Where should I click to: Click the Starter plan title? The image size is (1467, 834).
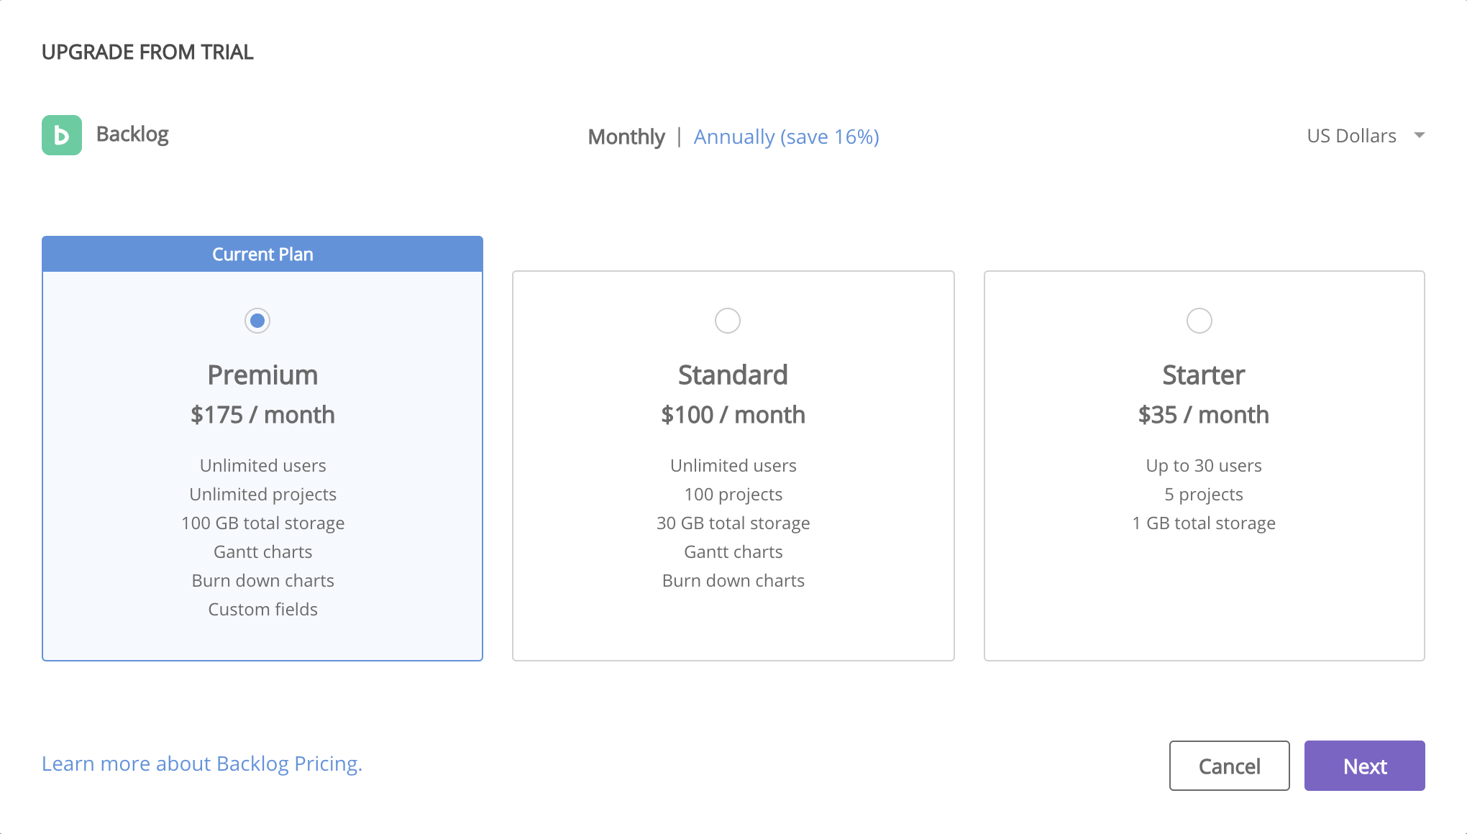(1204, 375)
